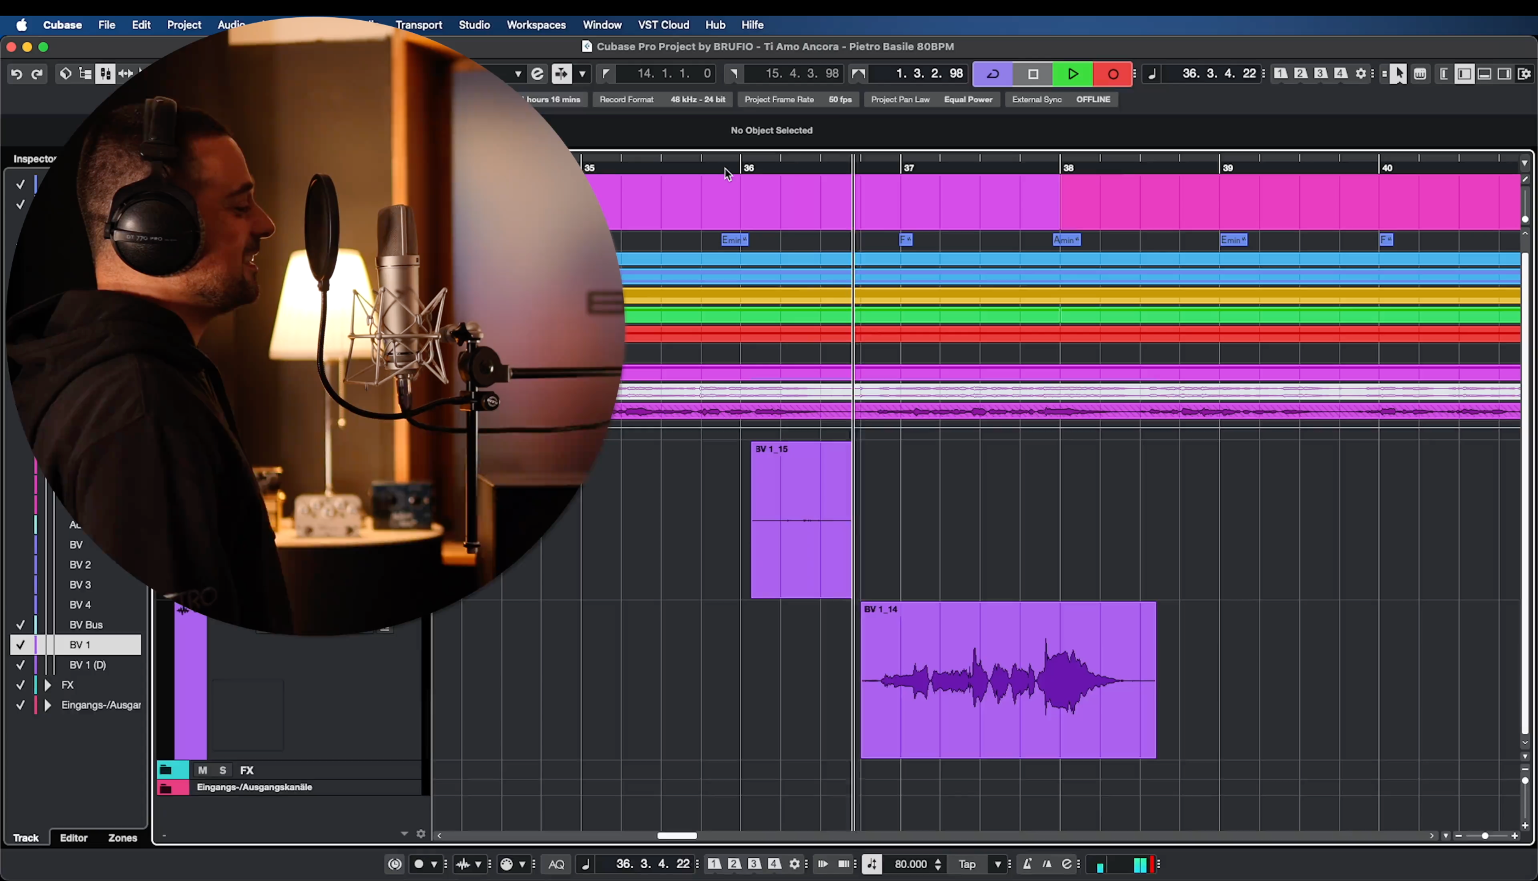Toggle visibility checkmark for BV 1 (D)
Screen dimensions: 1538x881
click(20, 664)
